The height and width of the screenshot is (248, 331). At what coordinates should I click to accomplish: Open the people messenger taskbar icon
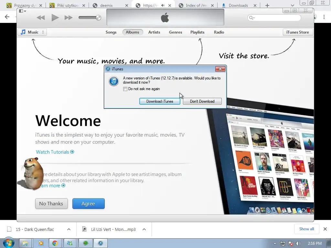pyautogui.click(x=70, y=243)
